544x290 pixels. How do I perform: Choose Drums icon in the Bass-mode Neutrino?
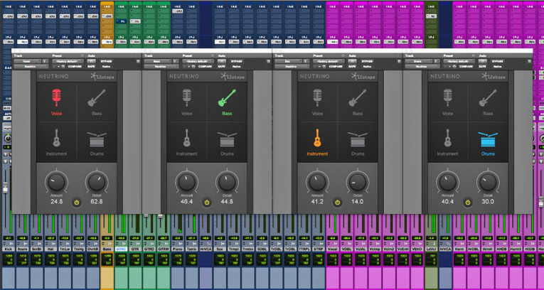tap(227, 139)
